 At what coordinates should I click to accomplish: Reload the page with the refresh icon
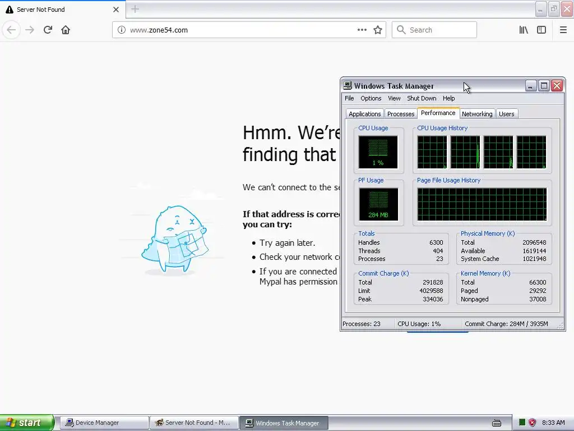[x=48, y=30]
